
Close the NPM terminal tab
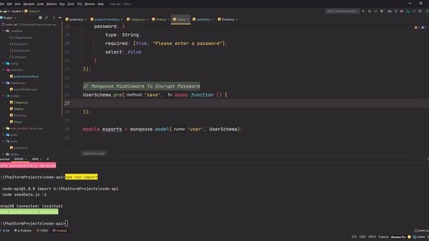point(41,159)
